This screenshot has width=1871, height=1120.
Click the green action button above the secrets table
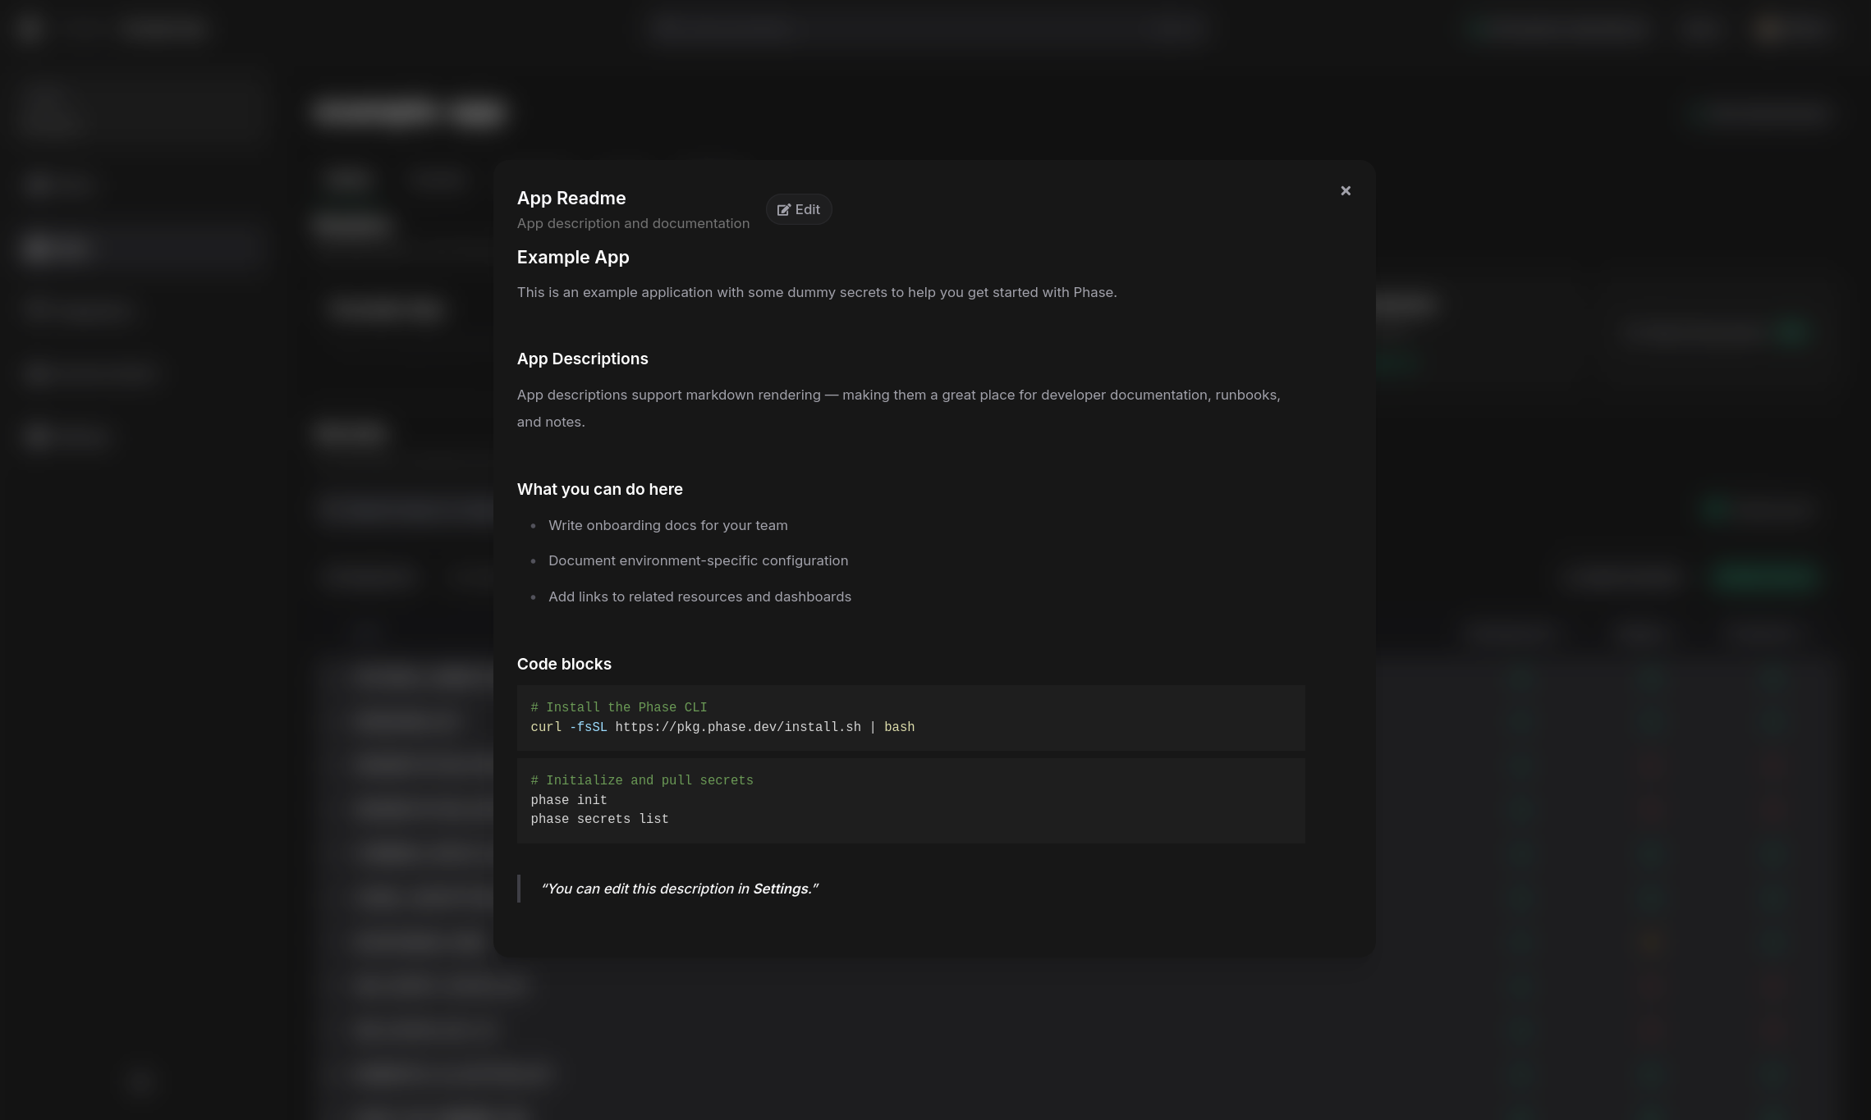(x=1765, y=577)
